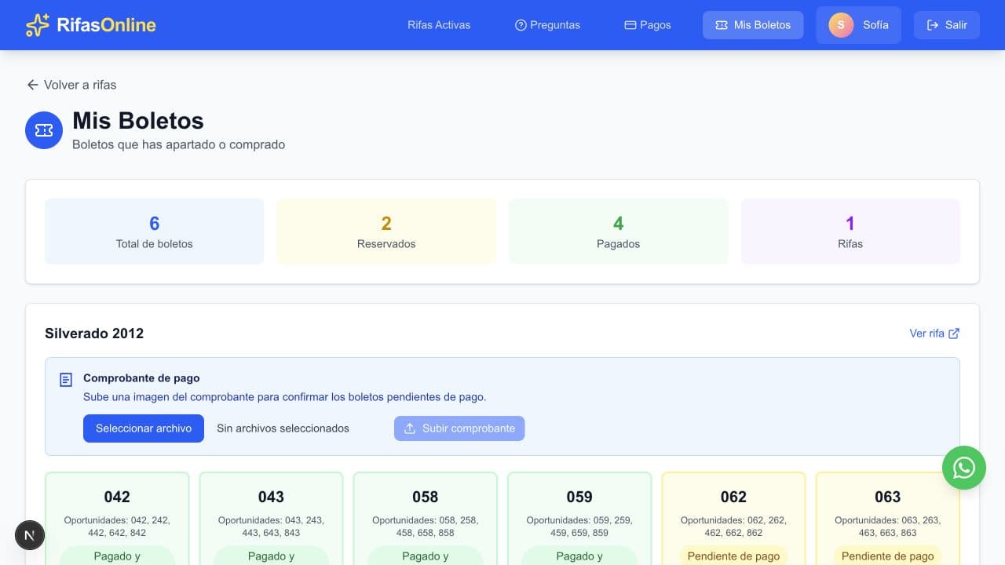Select ticket card 042
Image resolution: width=1005 pixels, height=565 pixels.
(x=117, y=519)
